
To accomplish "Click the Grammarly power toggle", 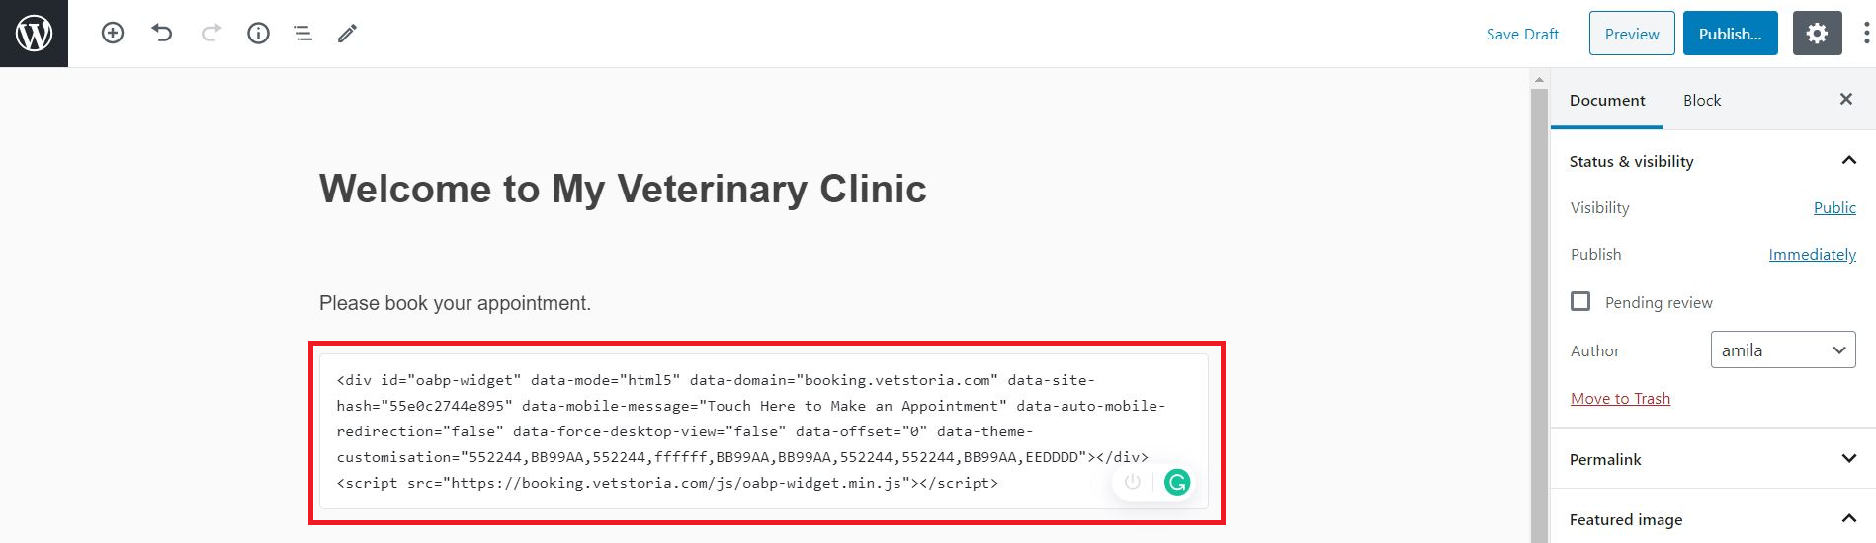I will [x=1133, y=482].
